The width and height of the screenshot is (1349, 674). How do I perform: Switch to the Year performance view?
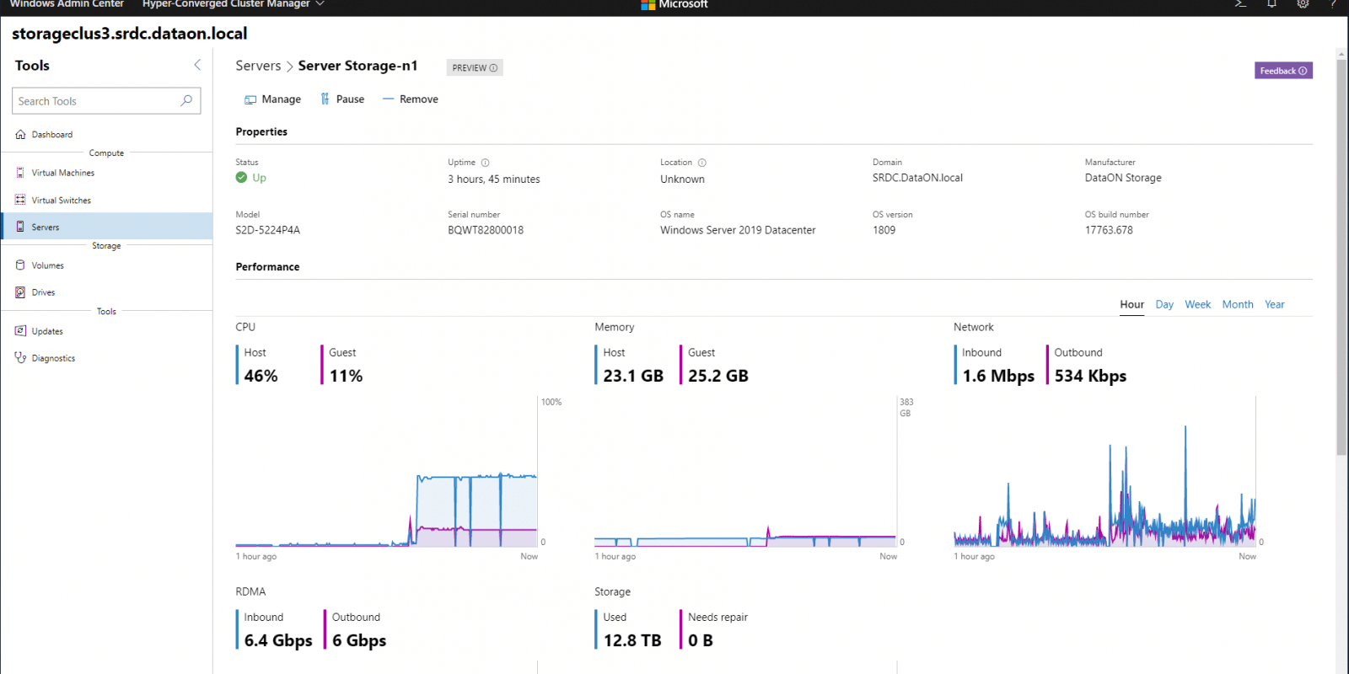coord(1274,305)
